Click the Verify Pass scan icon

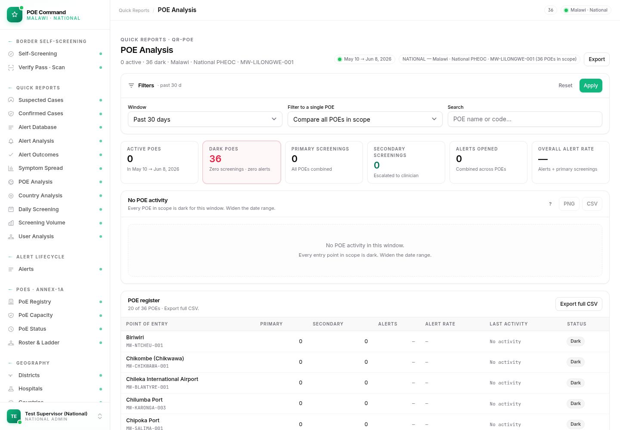[11, 68]
